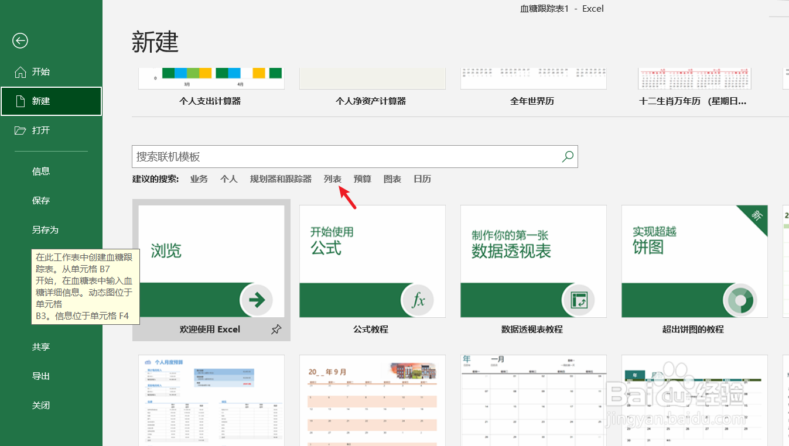Screen dimensions: 789x446
Task: Click the fx icon on 公式 template
Action: tap(418, 300)
